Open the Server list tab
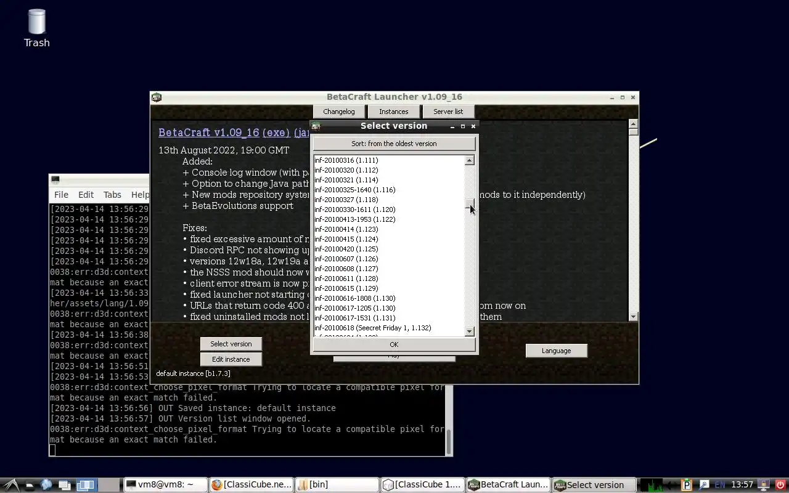Image resolution: width=789 pixels, height=493 pixels. click(448, 112)
